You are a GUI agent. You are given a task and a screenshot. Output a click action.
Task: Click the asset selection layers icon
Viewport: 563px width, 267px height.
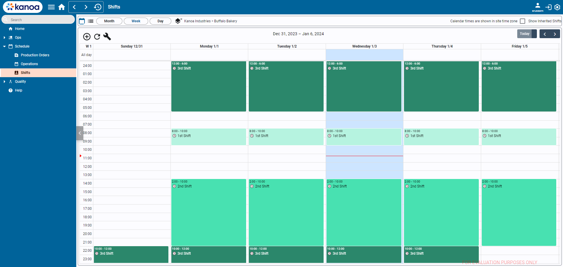coord(178,21)
